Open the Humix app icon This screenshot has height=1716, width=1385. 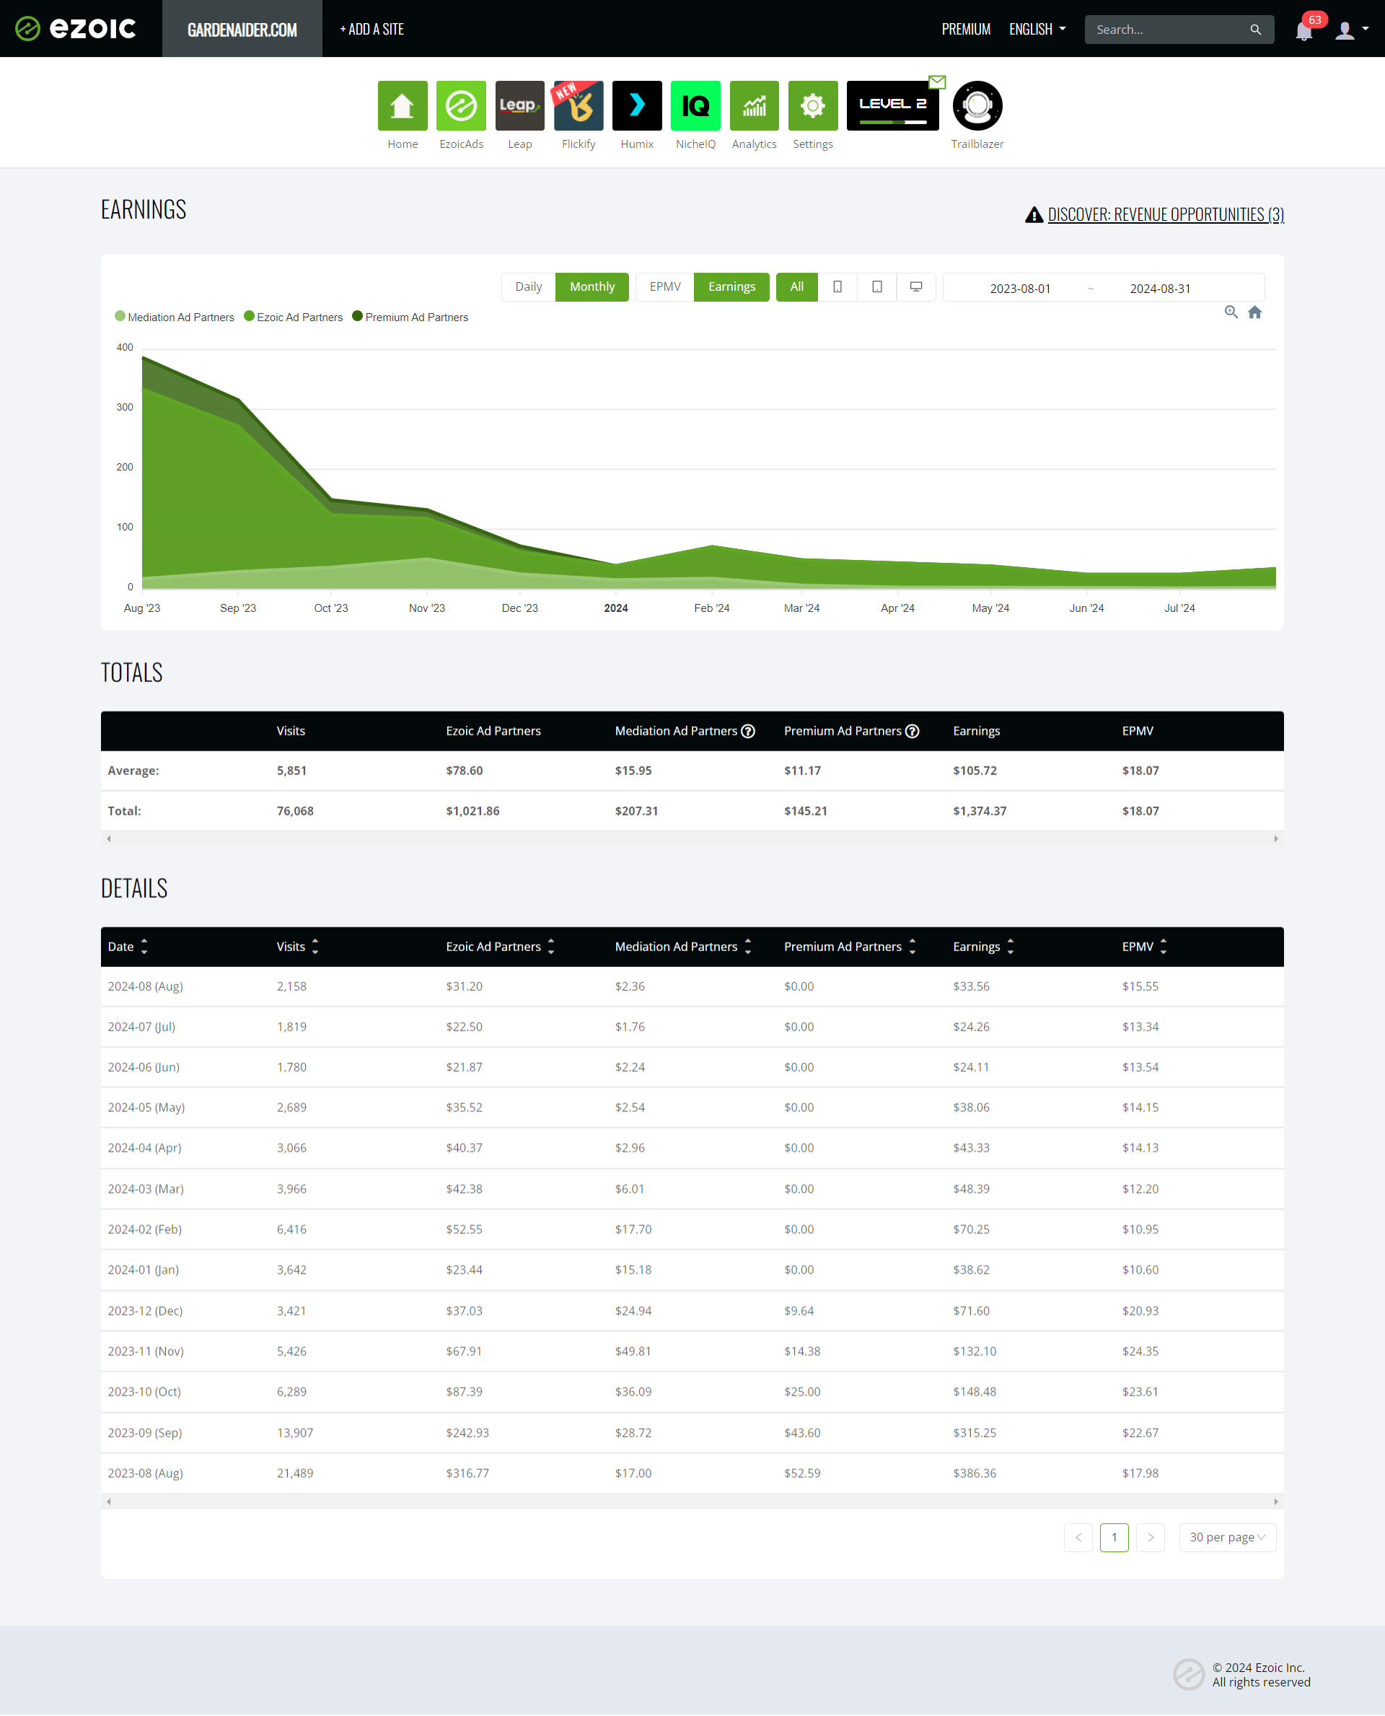coord(637,105)
